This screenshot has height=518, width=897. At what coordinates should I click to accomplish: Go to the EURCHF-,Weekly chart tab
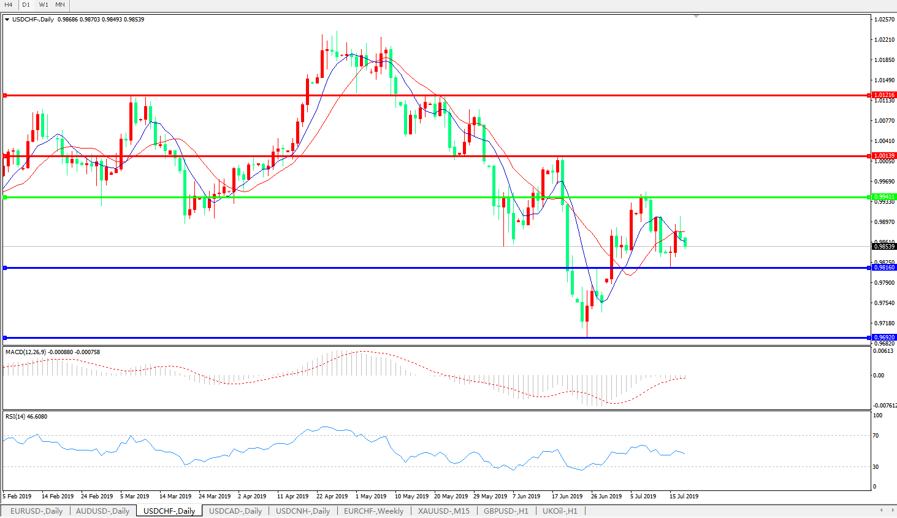click(373, 511)
